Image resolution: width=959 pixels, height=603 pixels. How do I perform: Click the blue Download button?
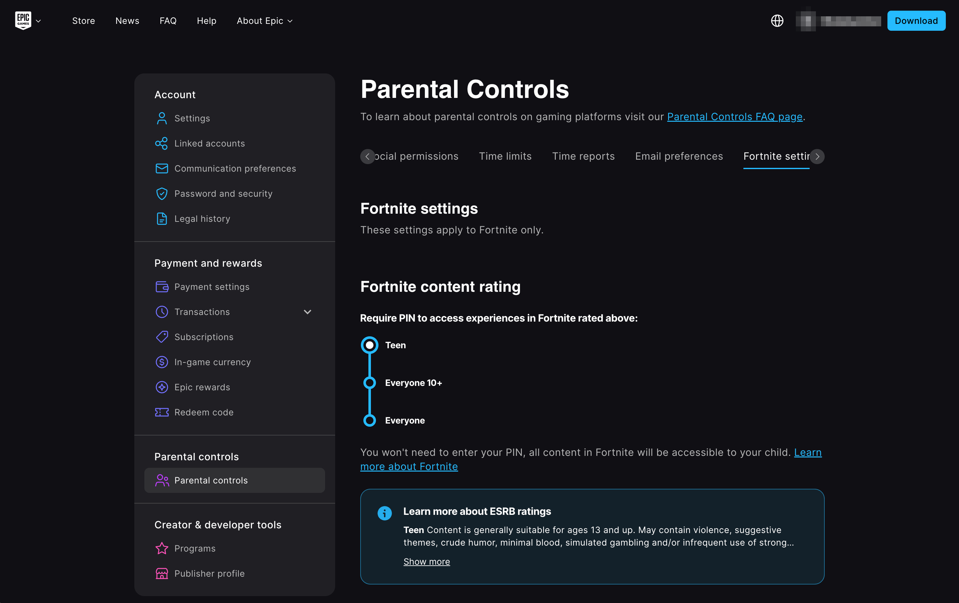(916, 21)
